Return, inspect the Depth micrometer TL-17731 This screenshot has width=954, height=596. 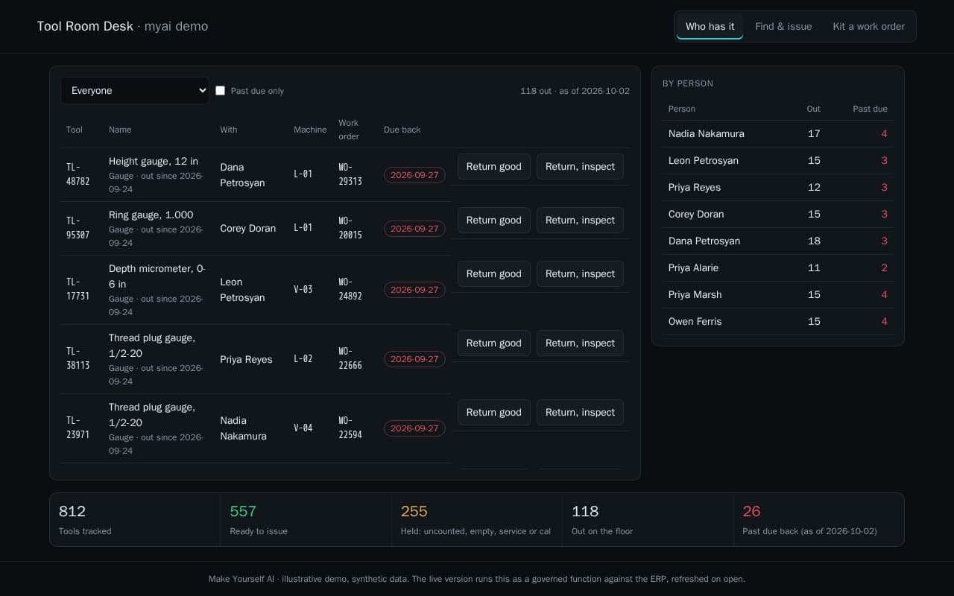(580, 274)
